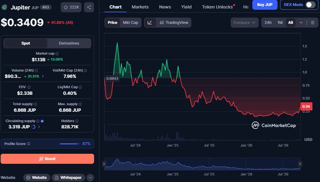
Task: Click the $1.13B market cap value
Action: (39, 60)
